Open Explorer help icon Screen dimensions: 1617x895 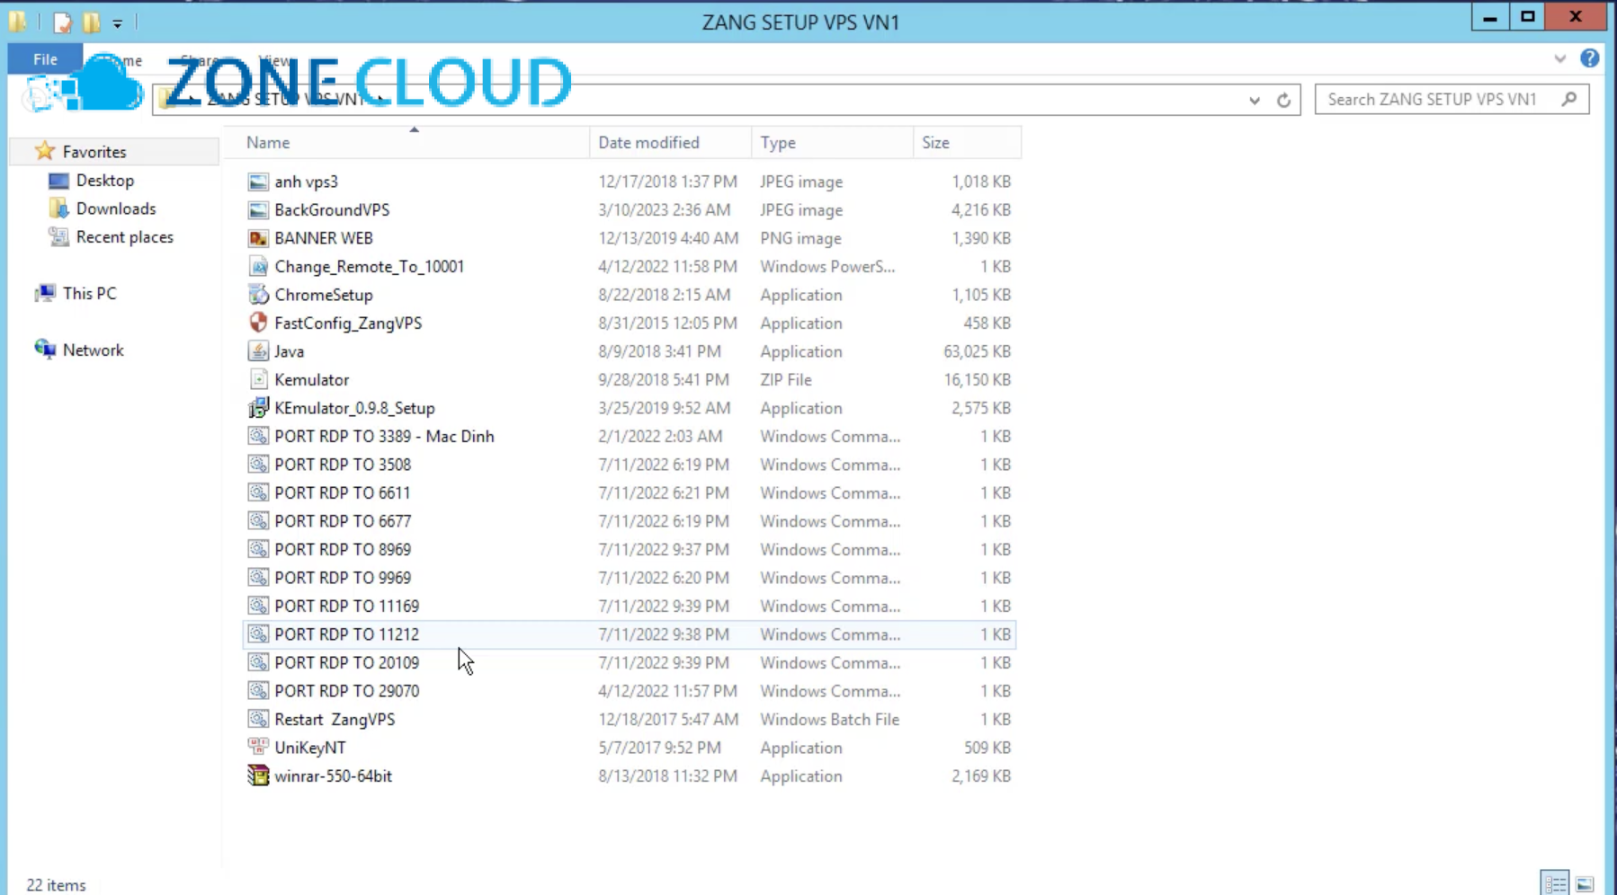[x=1590, y=58]
